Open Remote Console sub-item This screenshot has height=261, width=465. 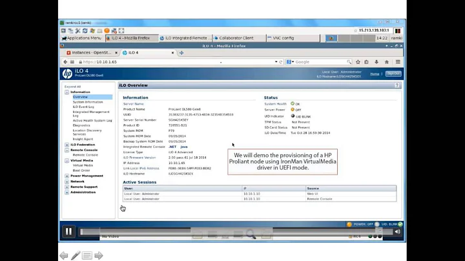pyautogui.click(x=85, y=155)
